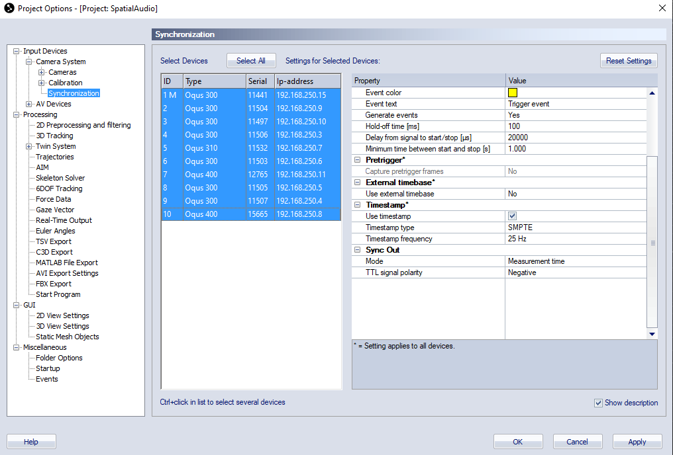The height and width of the screenshot is (455, 673).
Task: Collapse the Sync Out property group
Action: coord(357,250)
